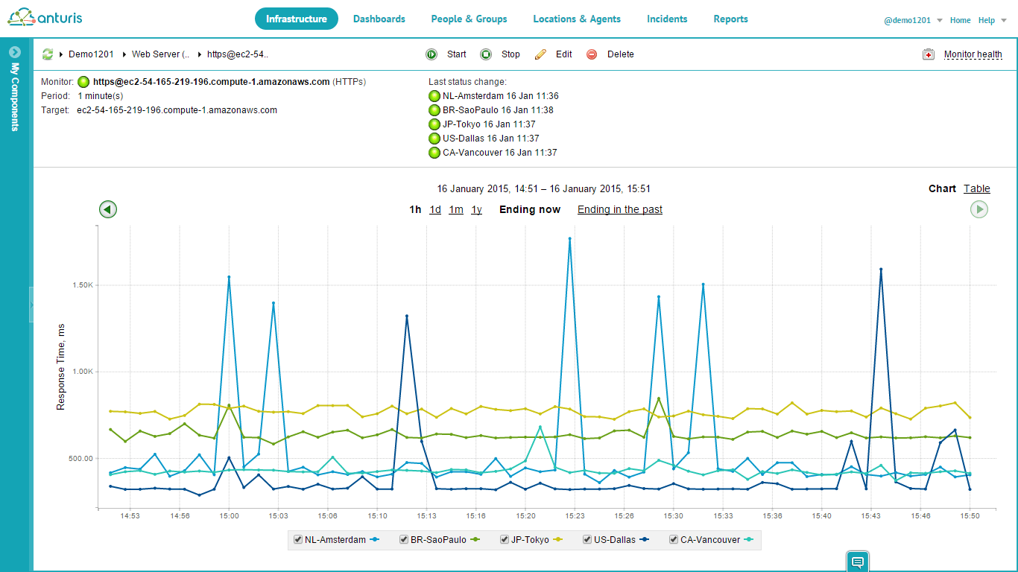This screenshot has height=572, width=1018.
Task: Disable the CA-Vancouver series checkbox
Action: click(674, 540)
